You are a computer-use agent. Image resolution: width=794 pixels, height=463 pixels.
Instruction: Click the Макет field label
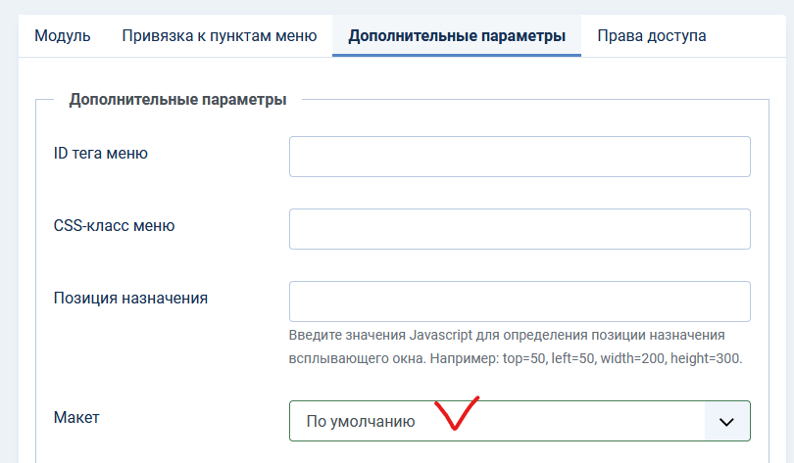(x=76, y=417)
